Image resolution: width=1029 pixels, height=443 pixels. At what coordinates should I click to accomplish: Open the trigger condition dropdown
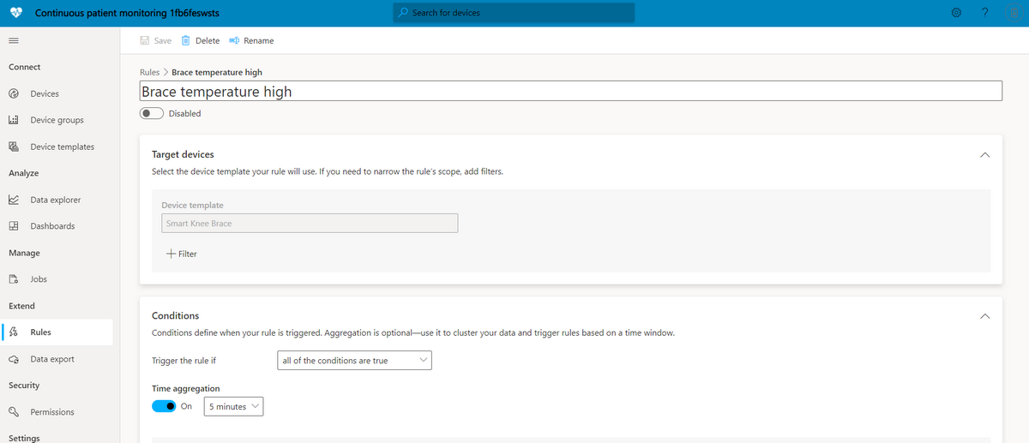tap(355, 361)
